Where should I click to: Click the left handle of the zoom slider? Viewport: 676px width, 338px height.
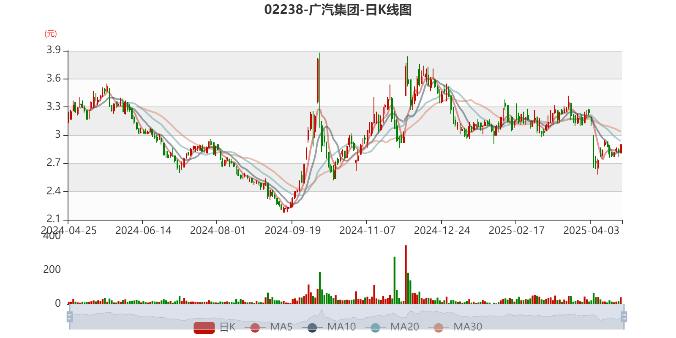[x=70, y=317]
